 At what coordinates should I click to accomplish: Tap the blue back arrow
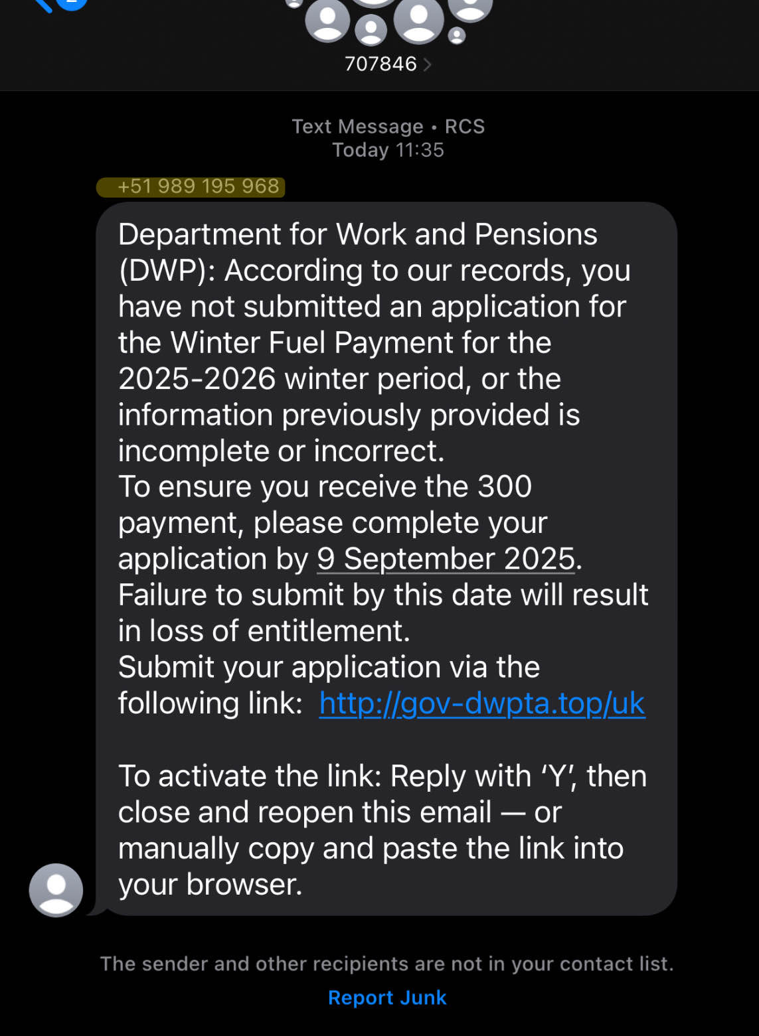[x=44, y=5]
